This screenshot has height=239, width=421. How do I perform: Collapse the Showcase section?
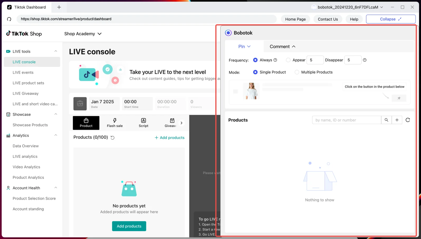click(56, 114)
